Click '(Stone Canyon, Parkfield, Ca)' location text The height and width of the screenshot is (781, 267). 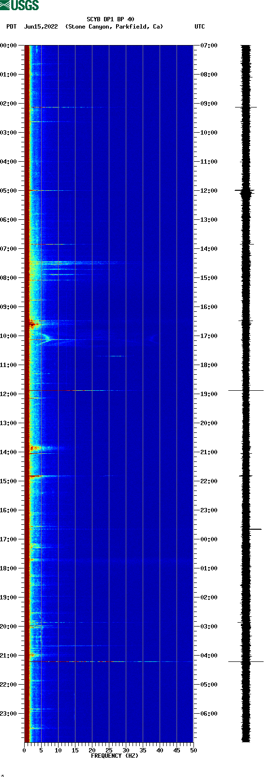pyautogui.click(x=114, y=27)
